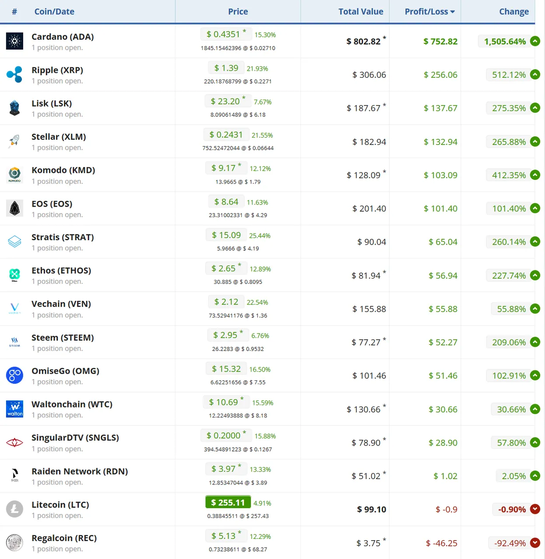The image size is (545, 559).
Task: Sort table by Total Value header
Action: click(361, 12)
